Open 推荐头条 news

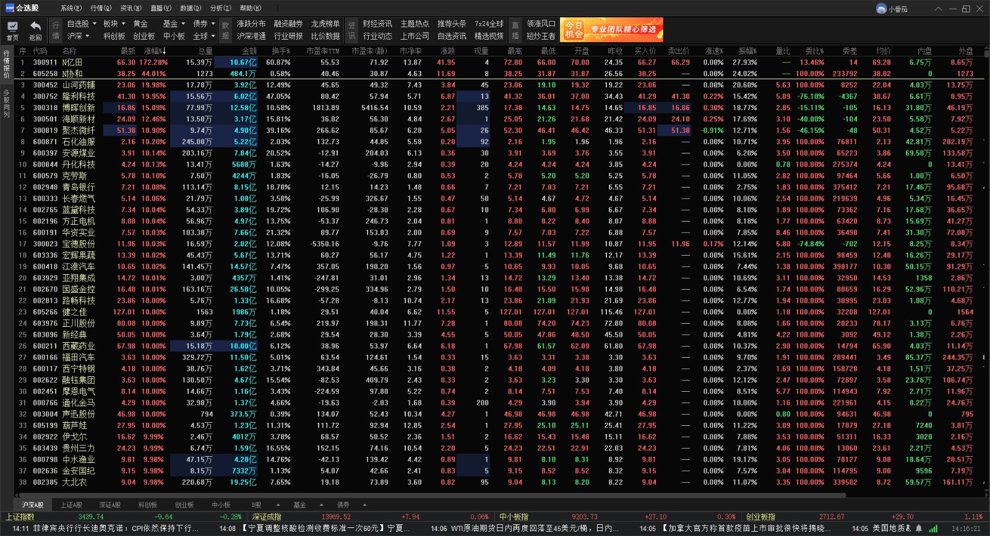coord(452,24)
